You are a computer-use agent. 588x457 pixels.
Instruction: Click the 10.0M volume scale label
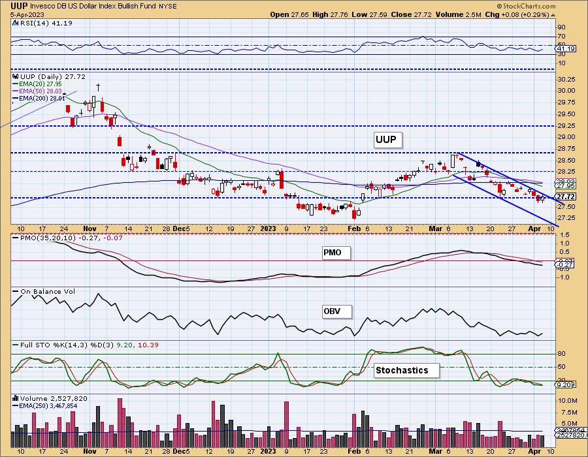(x=567, y=400)
